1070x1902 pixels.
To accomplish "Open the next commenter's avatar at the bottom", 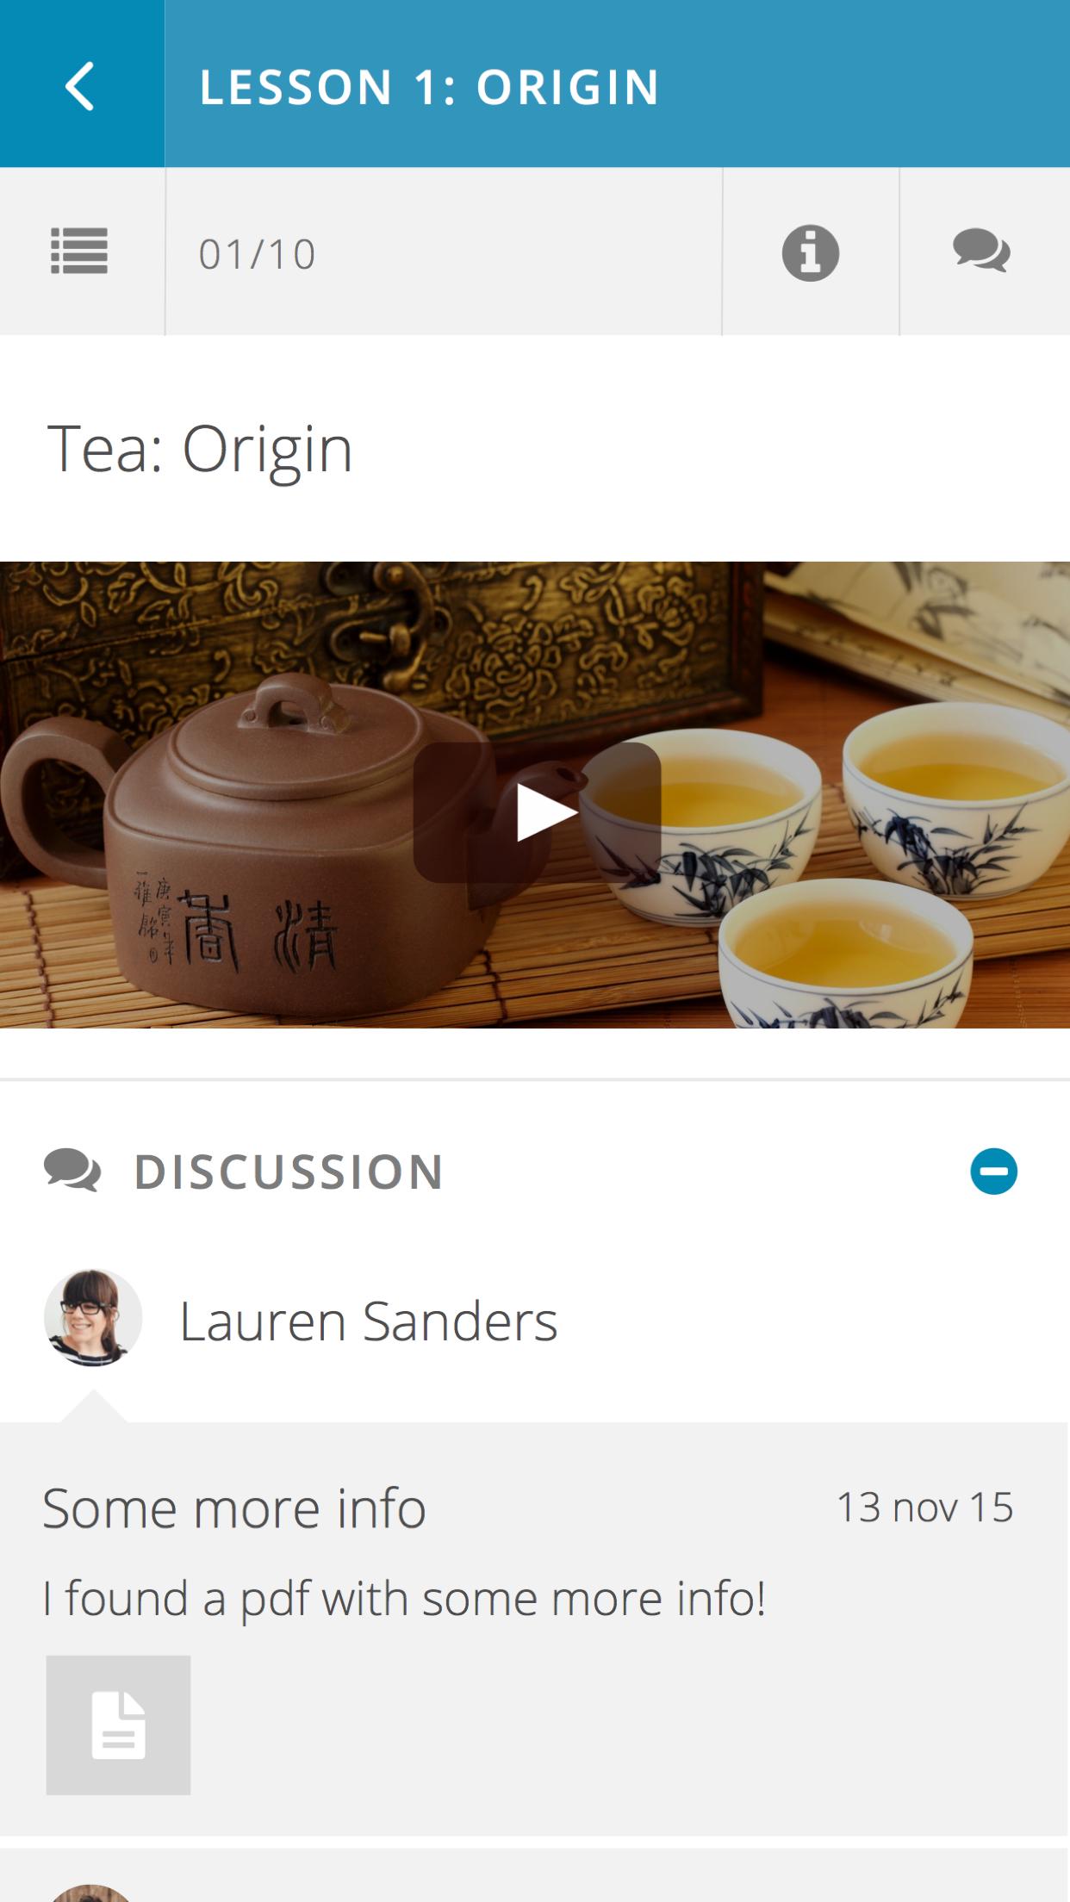I will [90, 1893].
